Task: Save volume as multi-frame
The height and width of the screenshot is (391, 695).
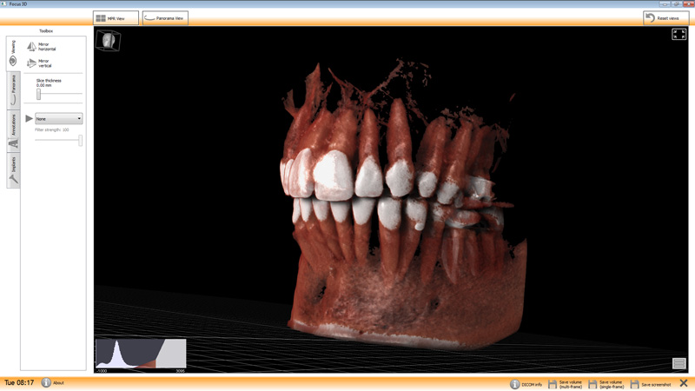Action: [x=553, y=383]
